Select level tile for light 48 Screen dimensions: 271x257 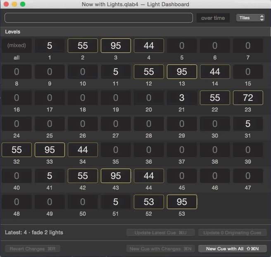point(17,202)
